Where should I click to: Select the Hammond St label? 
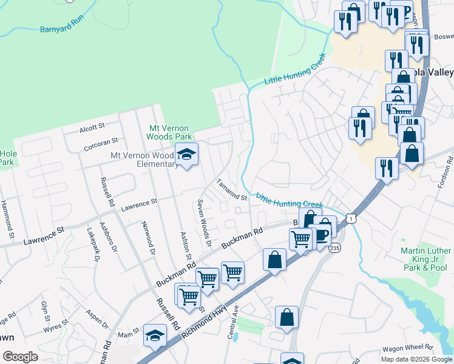coord(7,219)
